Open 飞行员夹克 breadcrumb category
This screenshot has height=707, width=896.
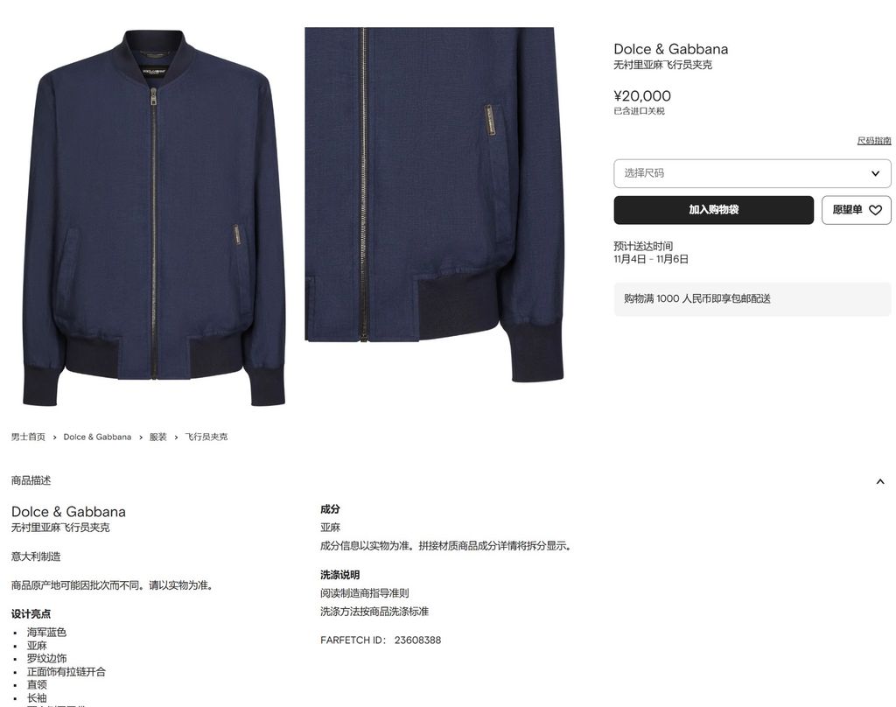coord(206,437)
